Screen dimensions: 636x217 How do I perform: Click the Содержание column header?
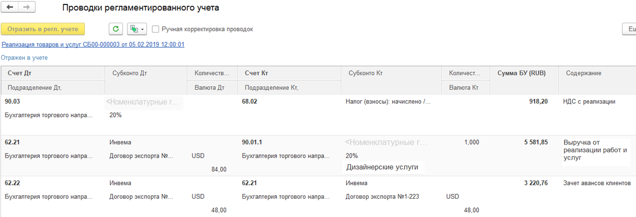[583, 73]
